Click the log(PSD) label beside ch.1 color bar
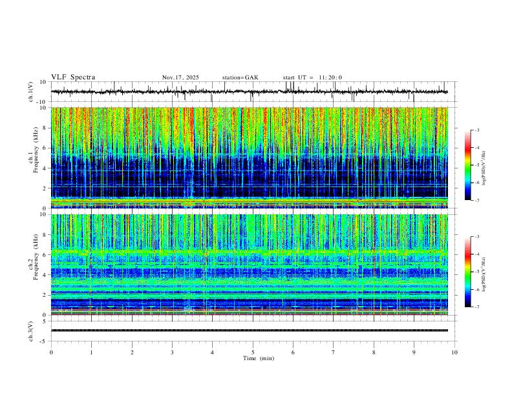 [484, 168]
